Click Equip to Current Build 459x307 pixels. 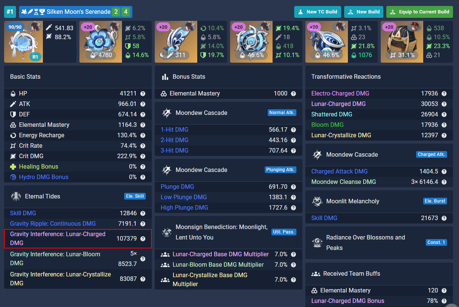(419, 12)
